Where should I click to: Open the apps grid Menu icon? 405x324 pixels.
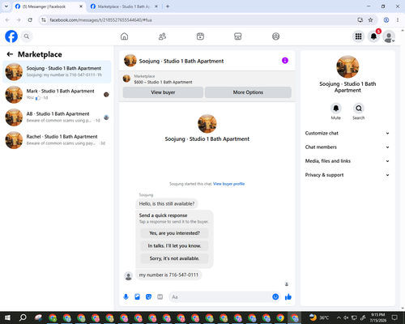click(x=358, y=36)
